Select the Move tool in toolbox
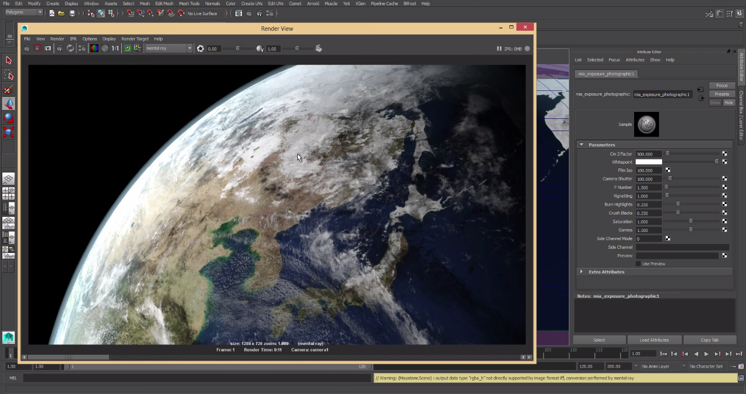Image resolution: width=746 pixels, height=394 pixels. [9, 103]
